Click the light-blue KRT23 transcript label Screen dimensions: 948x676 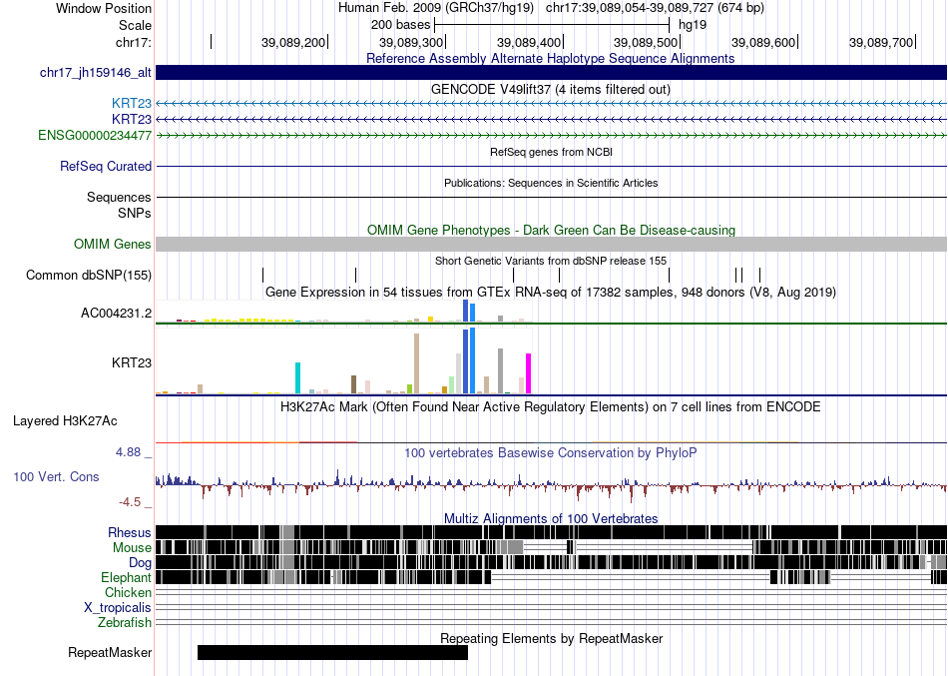coord(131,104)
